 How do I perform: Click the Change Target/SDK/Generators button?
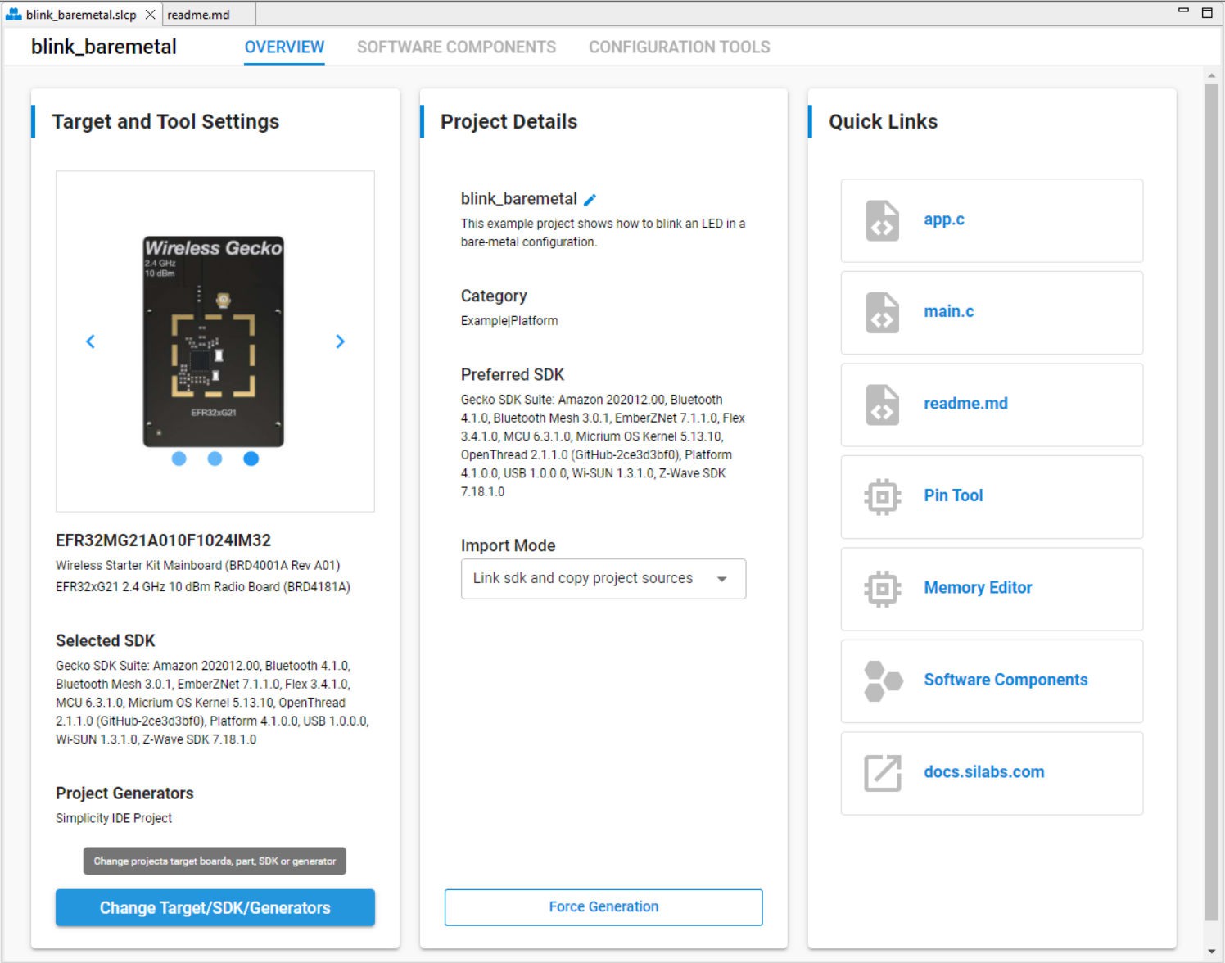click(x=215, y=907)
